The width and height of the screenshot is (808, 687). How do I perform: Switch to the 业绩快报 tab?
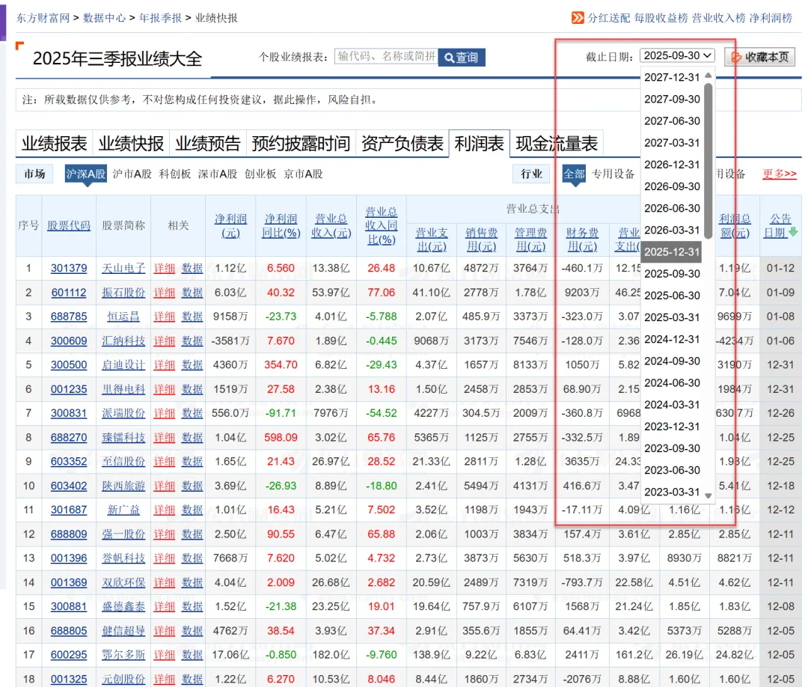tap(131, 143)
